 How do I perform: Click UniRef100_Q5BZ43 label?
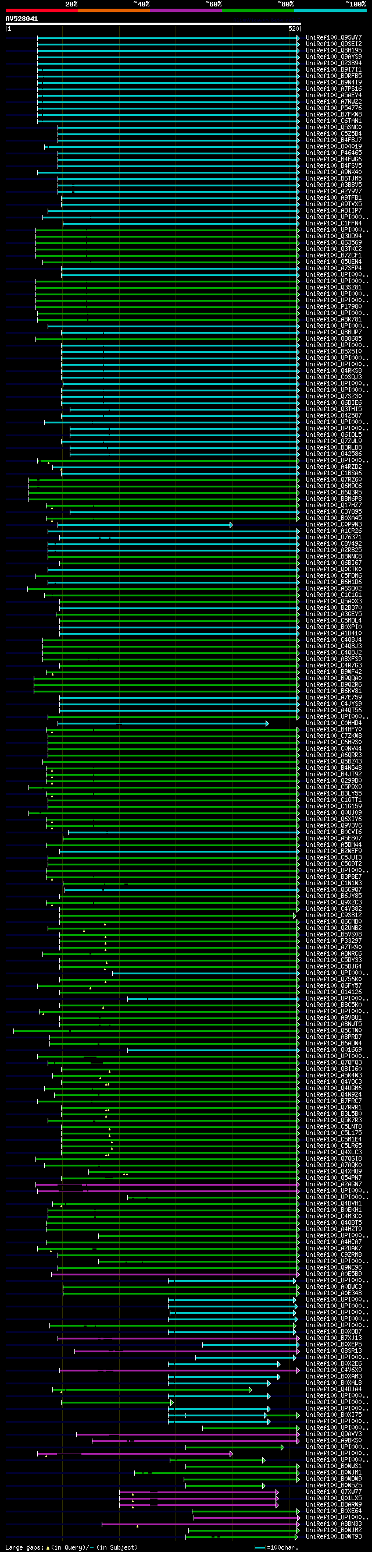click(x=334, y=762)
